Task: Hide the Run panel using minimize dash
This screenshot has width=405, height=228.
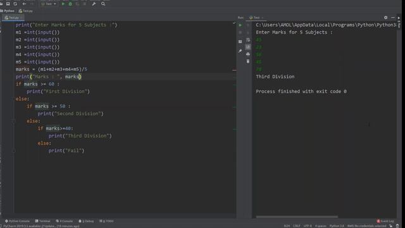Action: pos(393,18)
